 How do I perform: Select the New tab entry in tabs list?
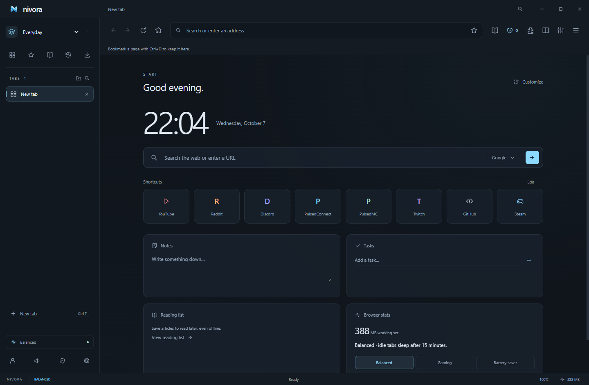[x=49, y=94]
